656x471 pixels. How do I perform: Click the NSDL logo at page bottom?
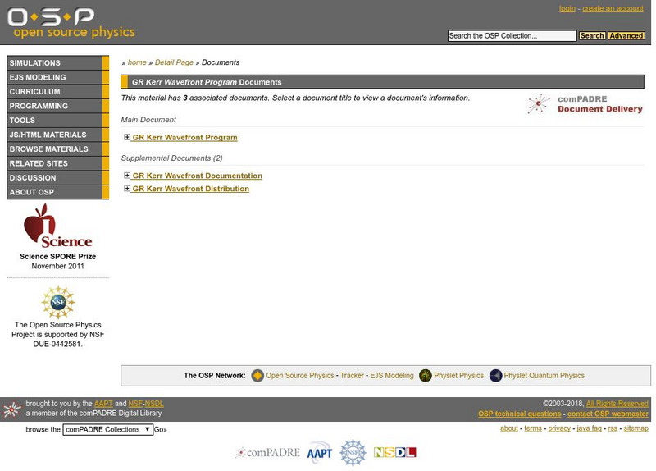click(x=394, y=452)
